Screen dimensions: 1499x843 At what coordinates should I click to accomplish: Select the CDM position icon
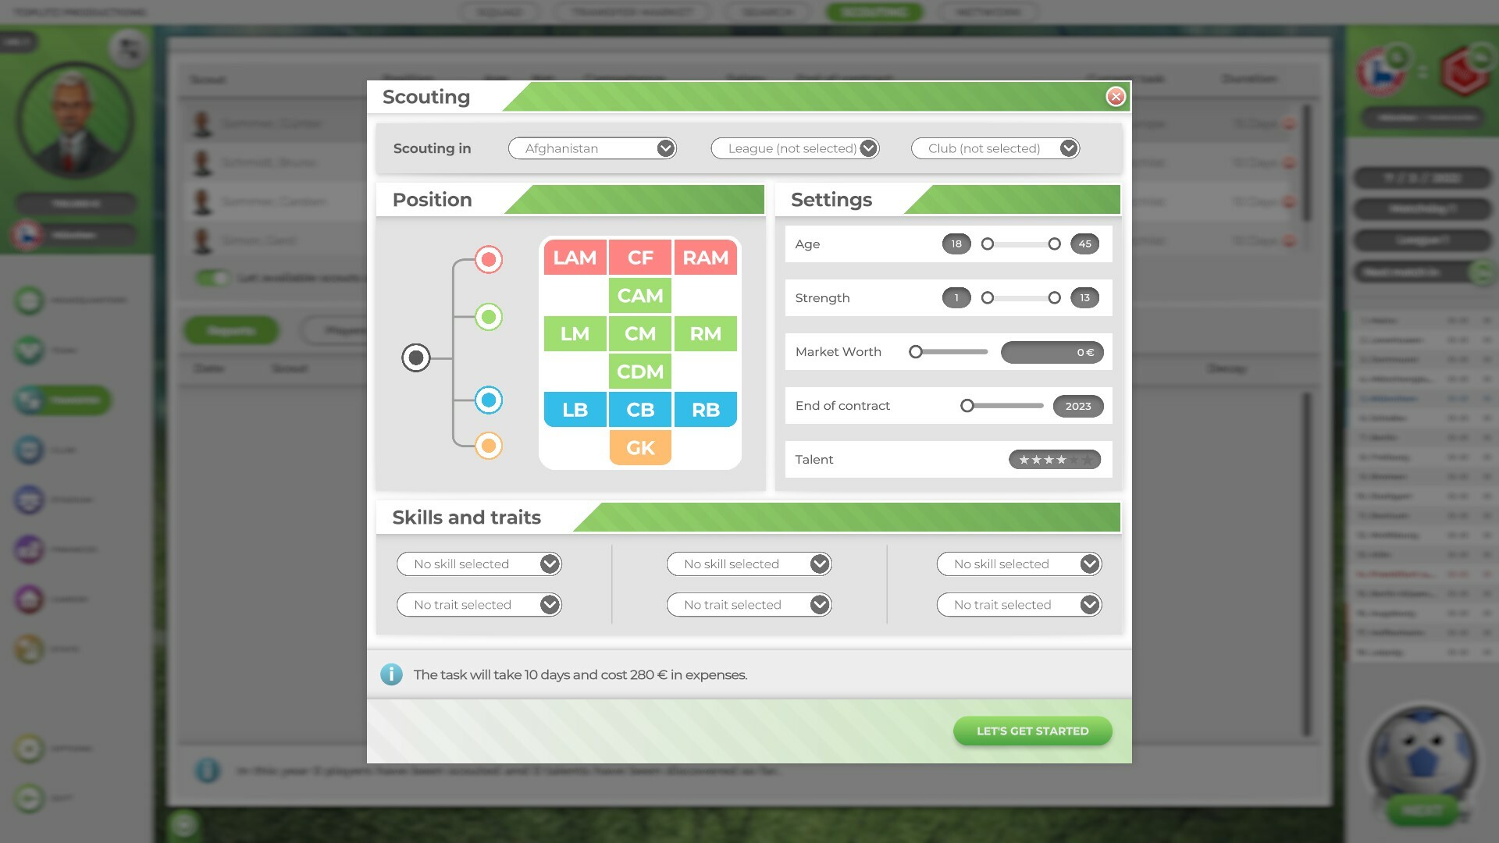(639, 372)
